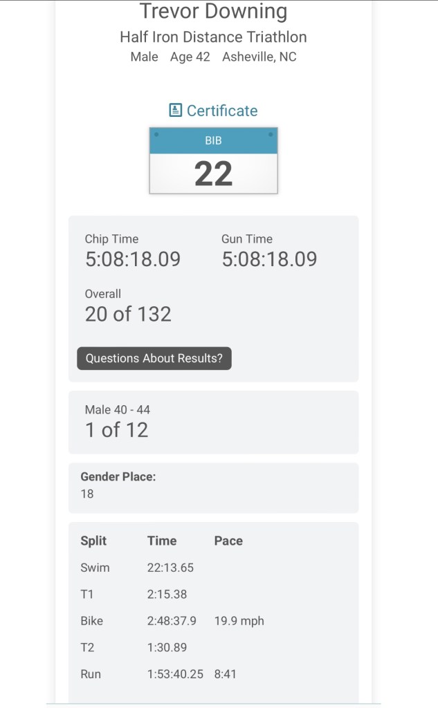Select the T1 transition time 2:15.38
Image resolution: width=438 pixels, height=708 pixels.
coord(167,594)
